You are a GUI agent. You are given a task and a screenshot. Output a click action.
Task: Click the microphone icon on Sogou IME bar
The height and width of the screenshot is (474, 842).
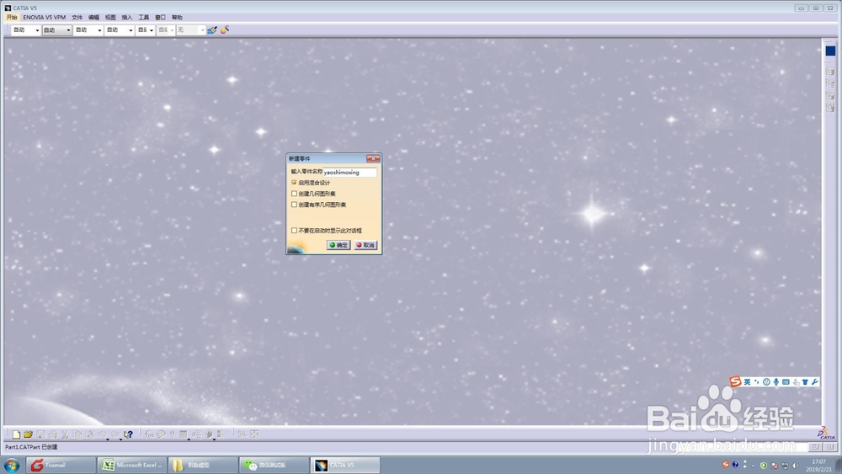point(776,381)
